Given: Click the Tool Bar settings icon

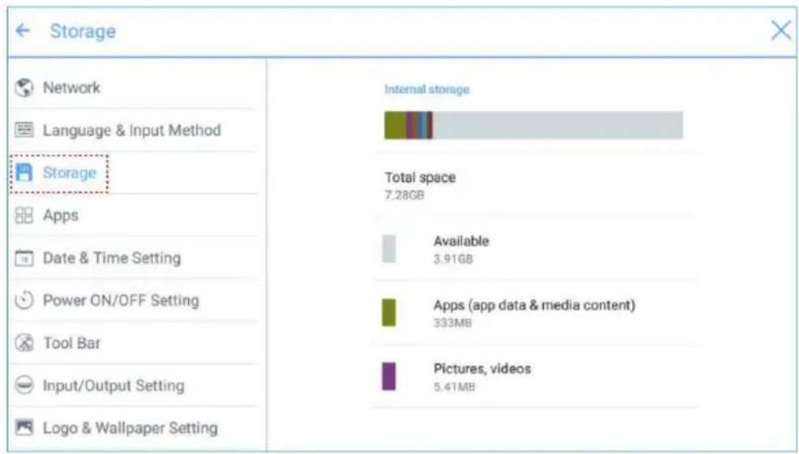Looking at the screenshot, I should pyautogui.click(x=24, y=342).
